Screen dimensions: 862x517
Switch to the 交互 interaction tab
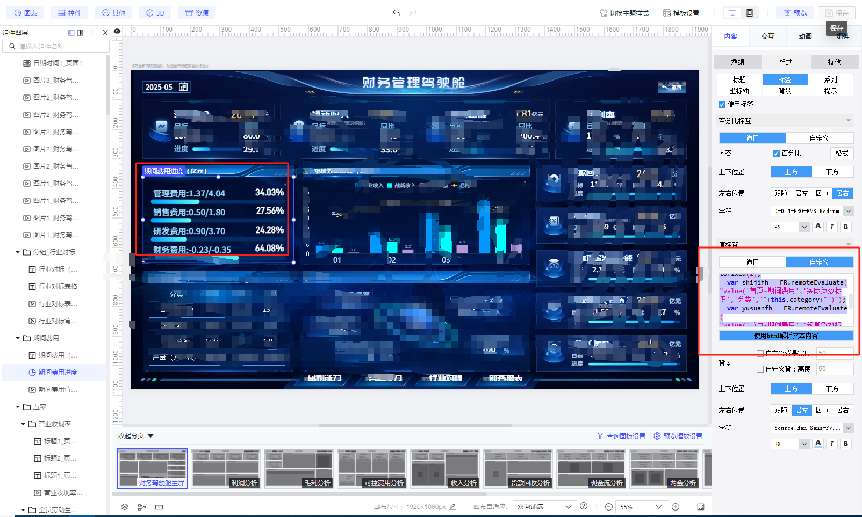(x=767, y=37)
